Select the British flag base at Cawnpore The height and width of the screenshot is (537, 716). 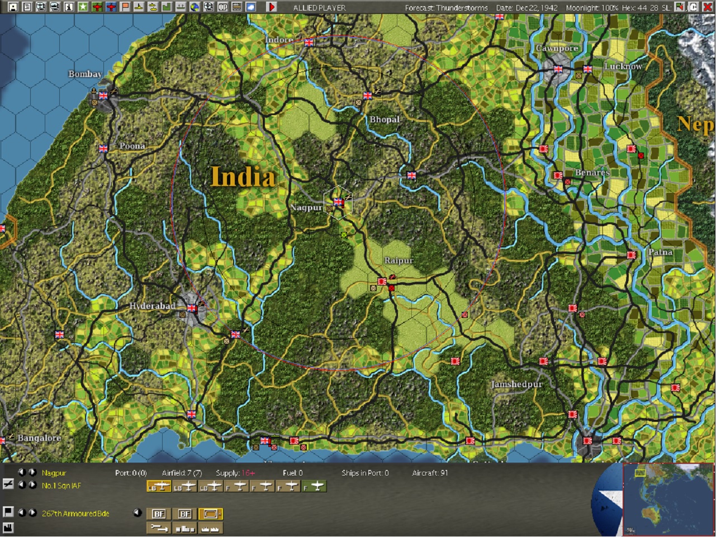[x=558, y=69]
